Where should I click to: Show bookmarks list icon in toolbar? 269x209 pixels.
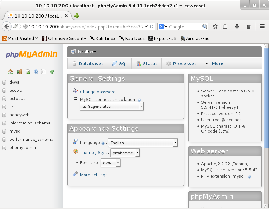click(x=225, y=27)
